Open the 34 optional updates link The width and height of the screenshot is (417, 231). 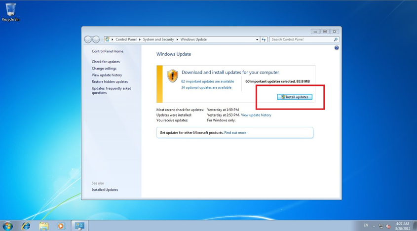tap(206, 87)
